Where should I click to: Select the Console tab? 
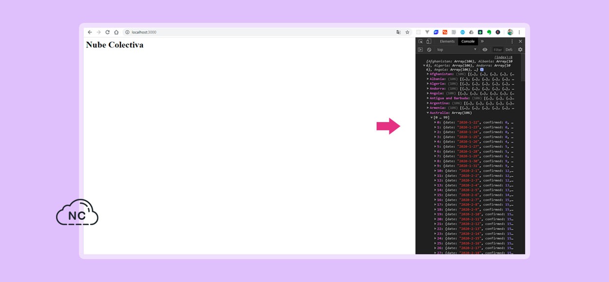468,41
